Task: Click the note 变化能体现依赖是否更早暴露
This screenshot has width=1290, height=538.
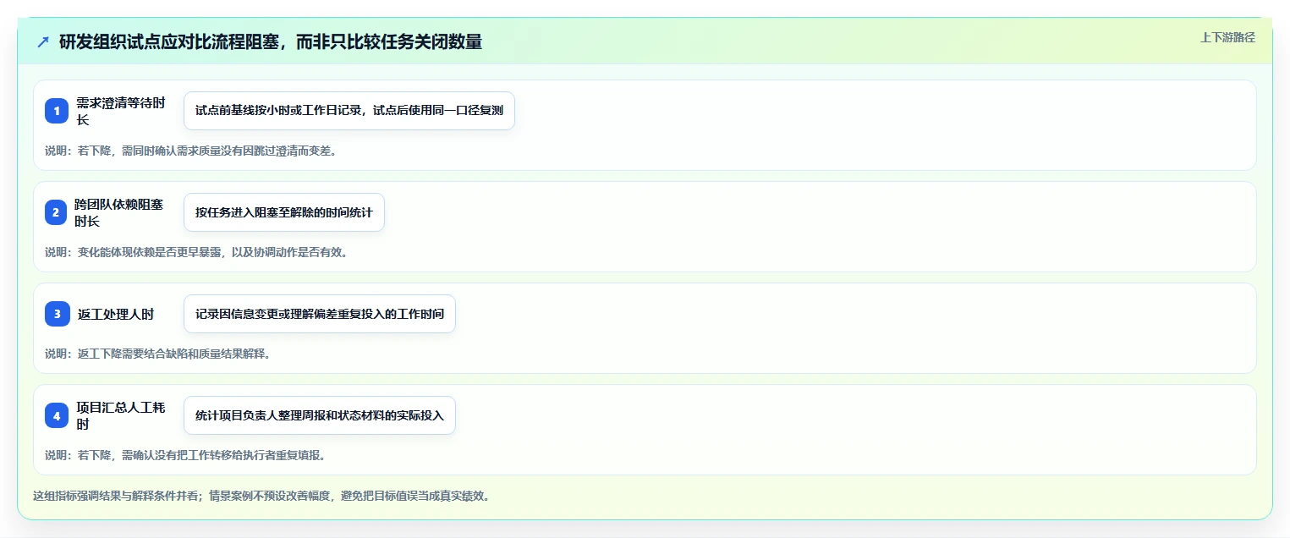Action: (x=196, y=252)
